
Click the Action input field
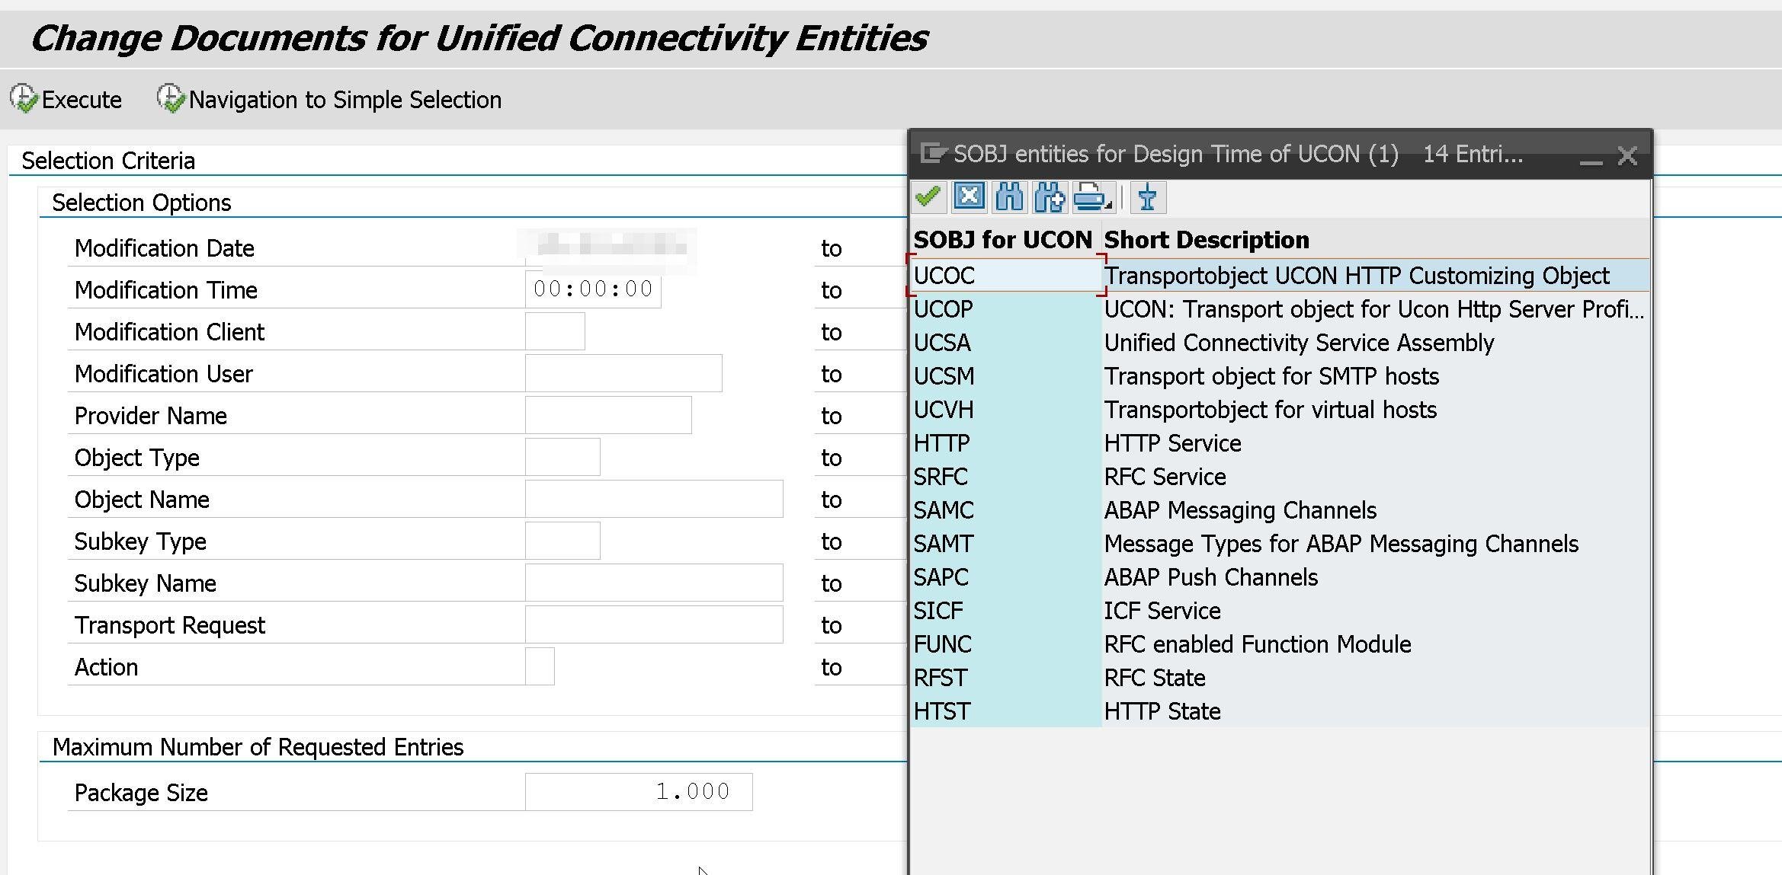coord(540,666)
